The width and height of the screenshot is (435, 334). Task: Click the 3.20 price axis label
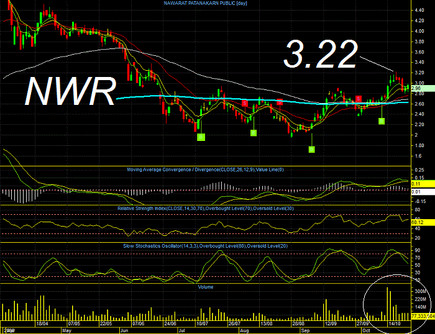pos(419,73)
